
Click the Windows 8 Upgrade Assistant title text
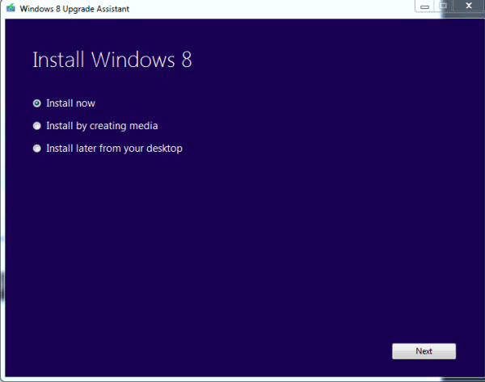coord(74,9)
